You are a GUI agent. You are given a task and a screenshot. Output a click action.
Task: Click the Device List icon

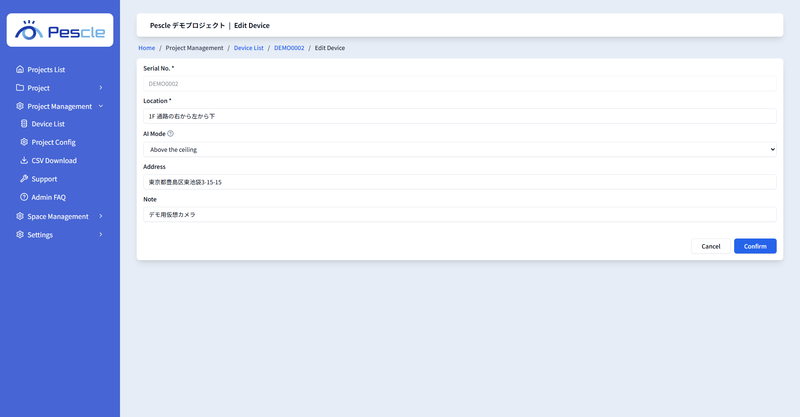pos(24,123)
